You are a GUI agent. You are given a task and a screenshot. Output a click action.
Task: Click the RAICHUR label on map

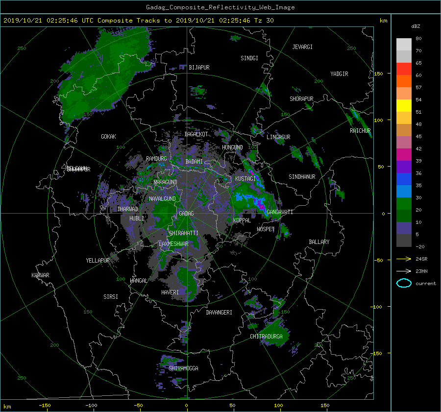pos(360,131)
